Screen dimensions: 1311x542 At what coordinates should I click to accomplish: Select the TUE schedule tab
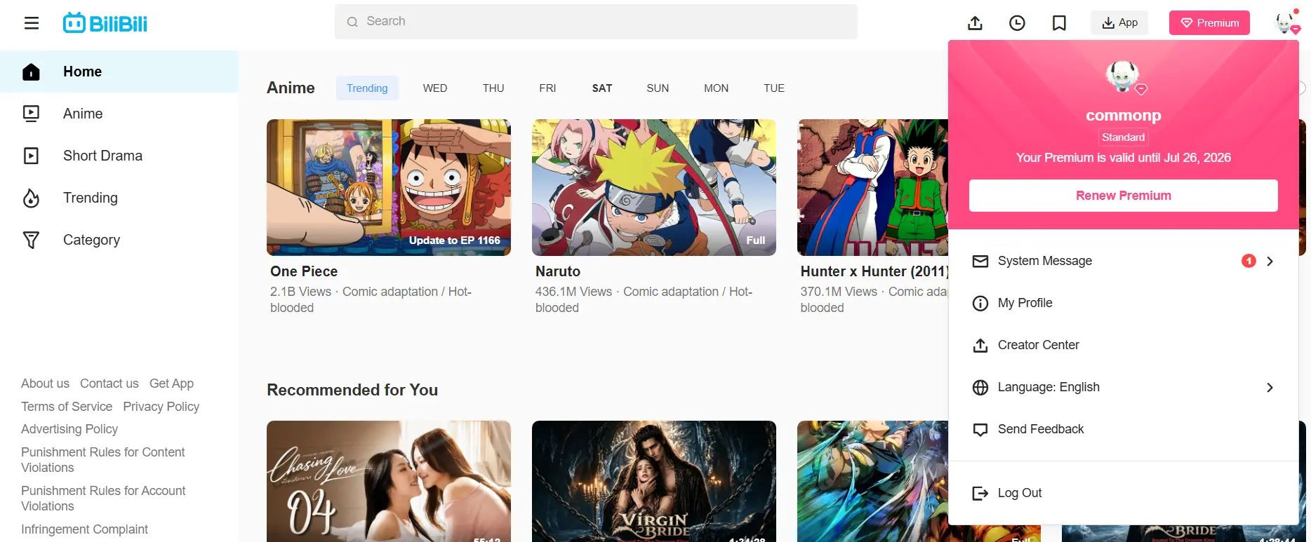pos(774,88)
